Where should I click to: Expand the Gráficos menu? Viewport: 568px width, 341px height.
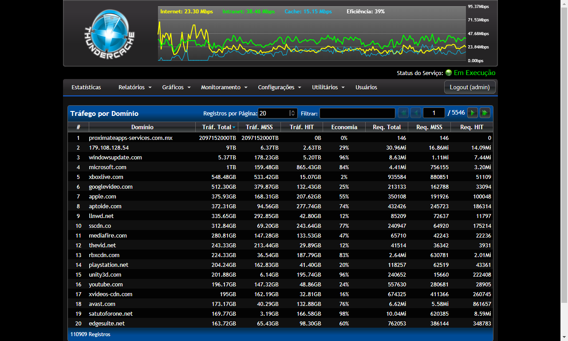click(176, 87)
